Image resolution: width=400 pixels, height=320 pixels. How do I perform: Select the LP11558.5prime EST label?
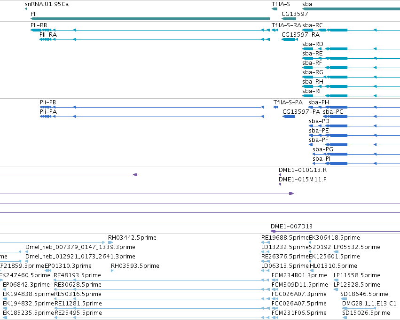tap(357, 276)
